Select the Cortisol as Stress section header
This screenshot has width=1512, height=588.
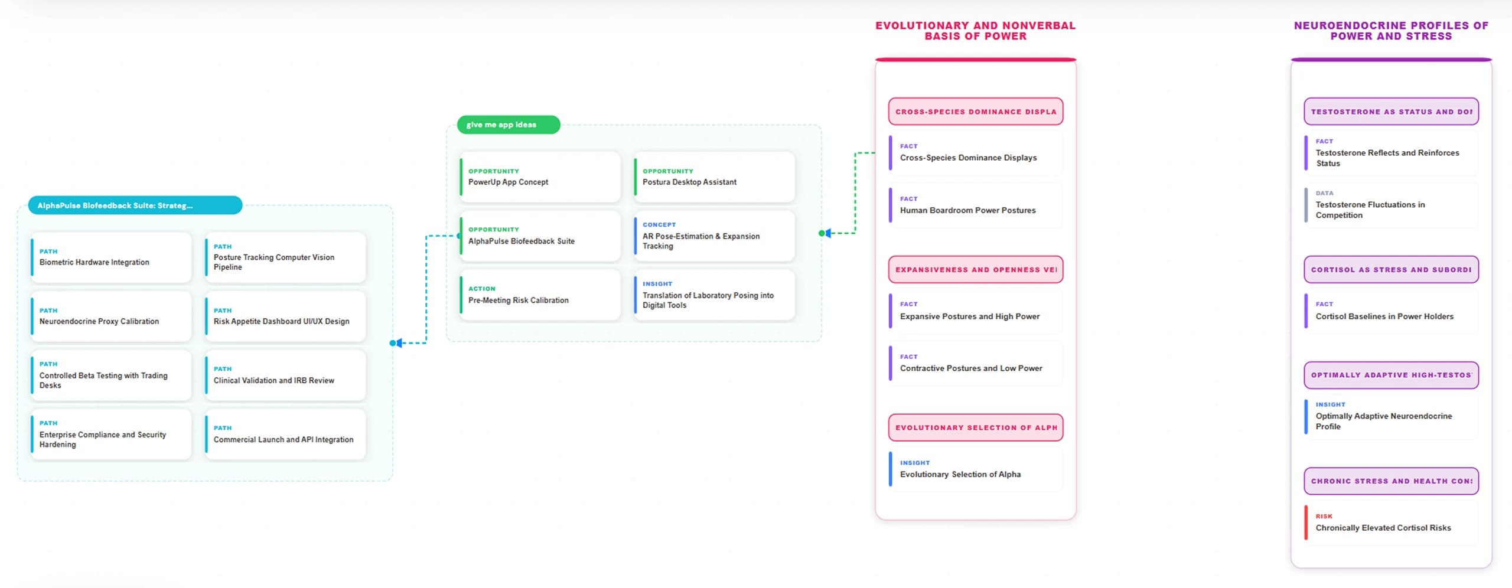(x=1392, y=270)
